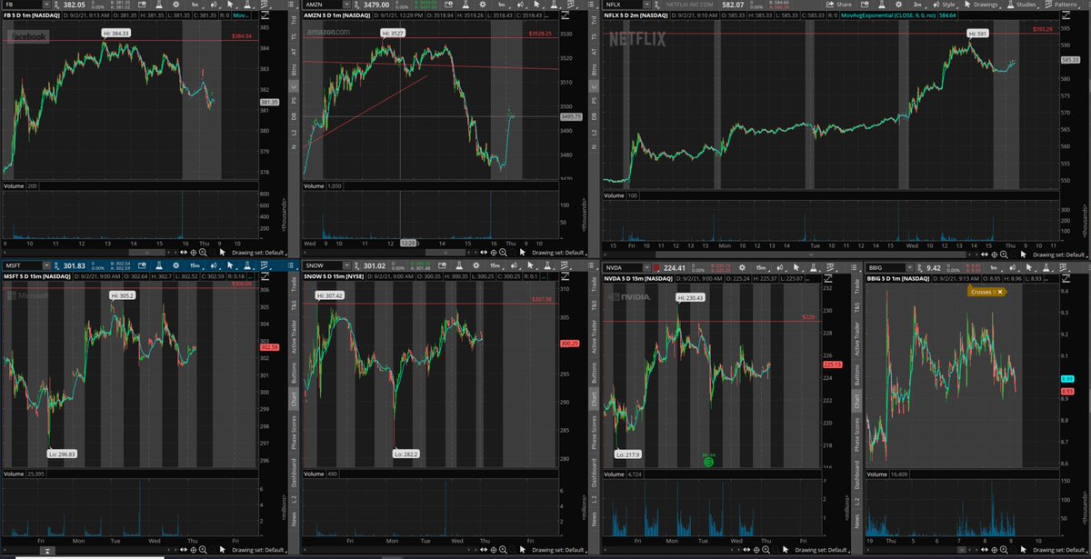The height and width of the screenshot is (559, 1091).
Task: Click the zoom magnifier in BBIG chart bottom bar
Action: 1004,549
